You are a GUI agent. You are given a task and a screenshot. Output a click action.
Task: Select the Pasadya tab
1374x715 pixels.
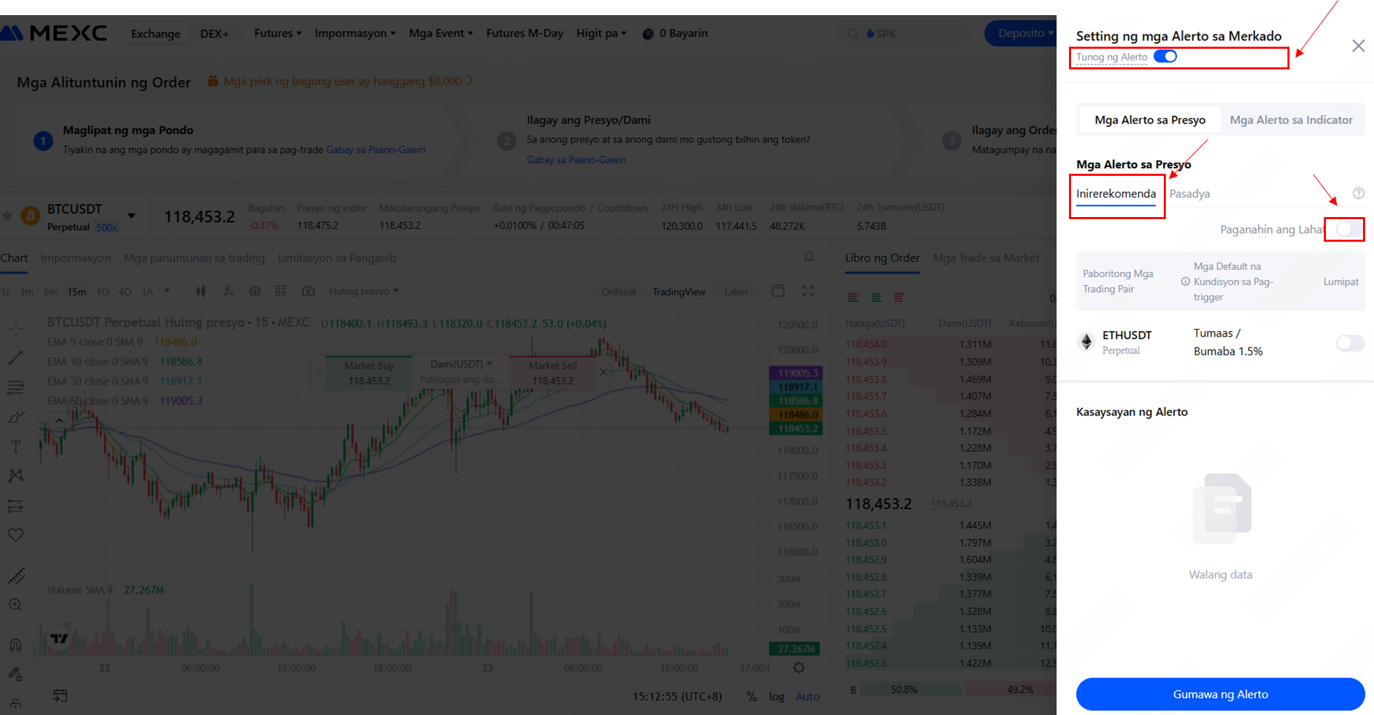[1189, 194]
